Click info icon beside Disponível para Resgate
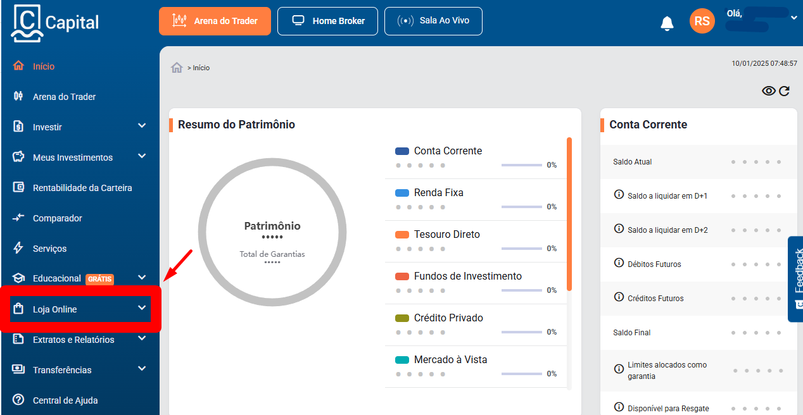 pyautogui.click(x=619, y=407)
